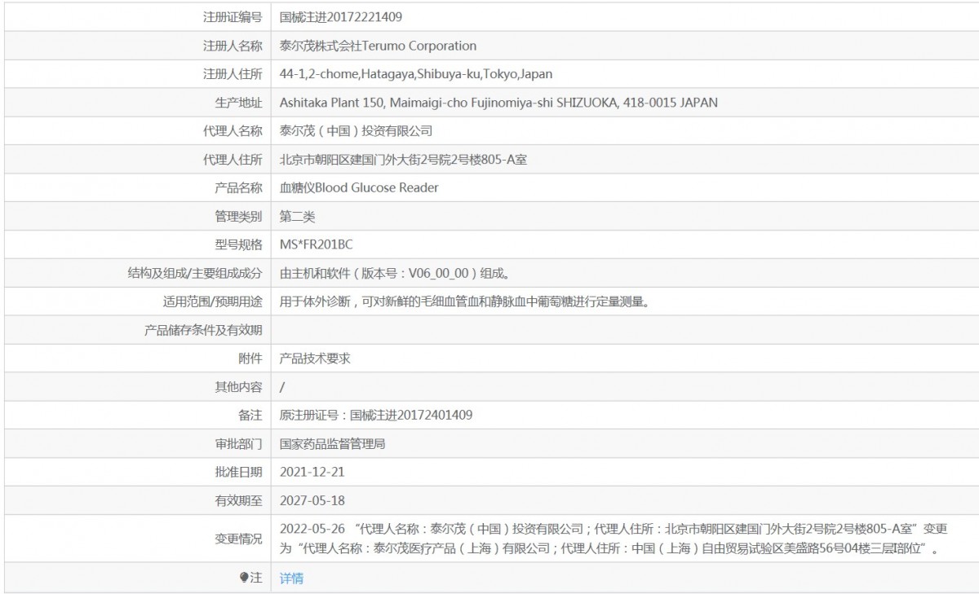Image resolution: width=979 pixels, height=594 pixels.
Task: Select the 第二类 management category value
Action: coord(297,217)
